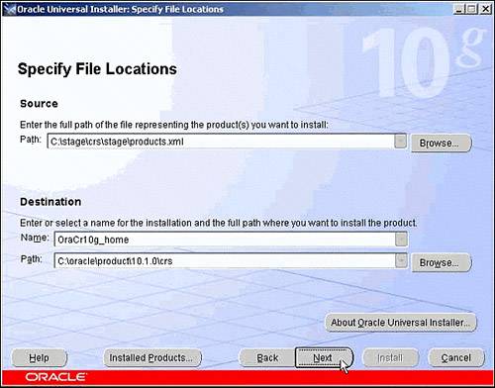This screenshot has height=388, width=495.
Task: View Installed Products list
Action: point(152,357)
